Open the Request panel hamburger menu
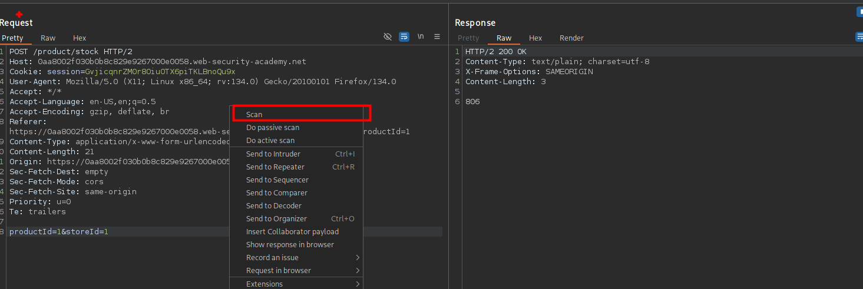 (437, 36)
